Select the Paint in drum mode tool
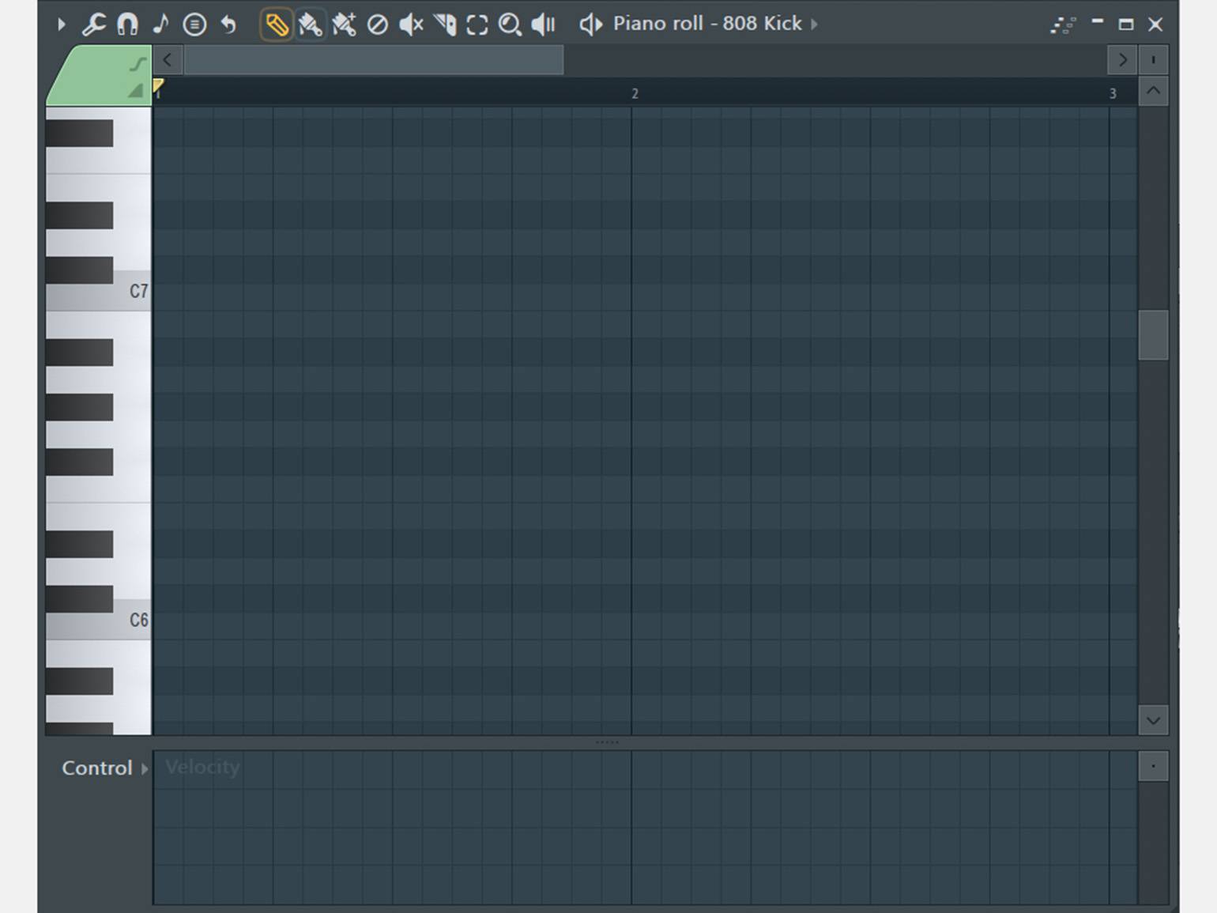Image resolution: width=1217 pixels, height=913 pixels. click(x=344, y=25)
